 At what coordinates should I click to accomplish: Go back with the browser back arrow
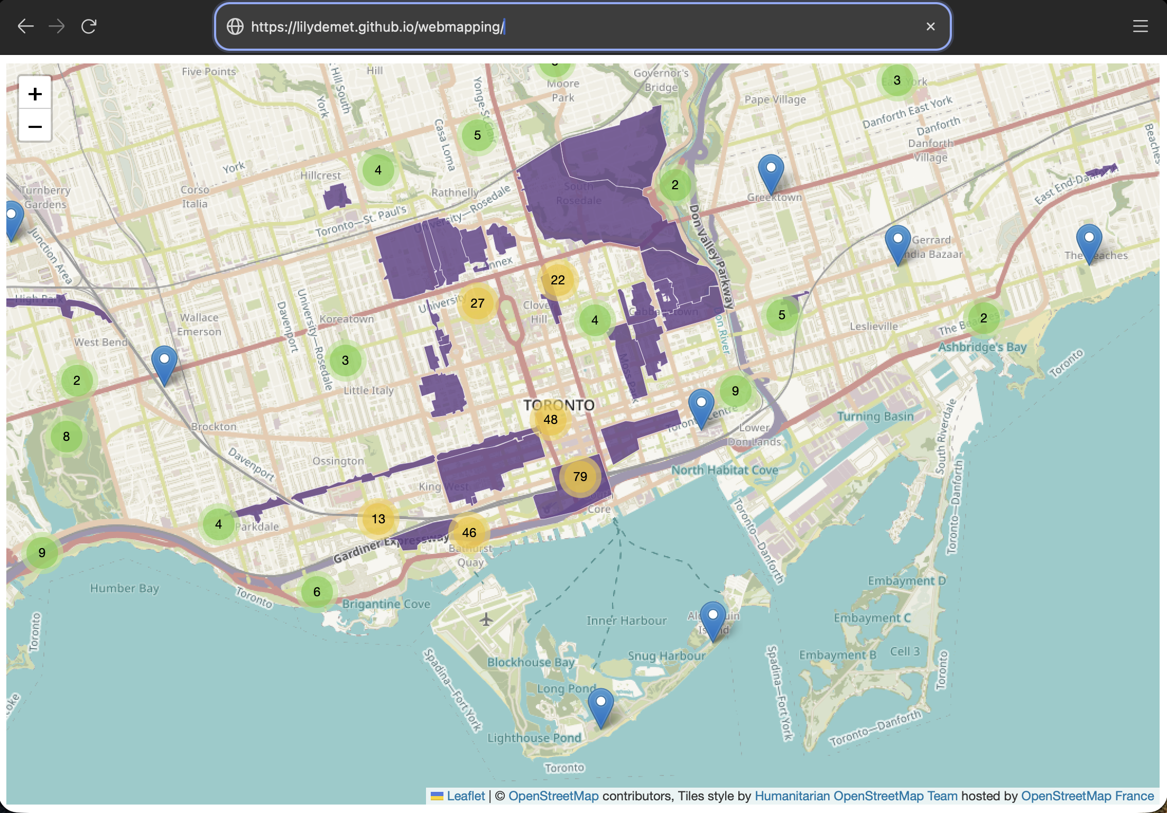tap(25, 26)
